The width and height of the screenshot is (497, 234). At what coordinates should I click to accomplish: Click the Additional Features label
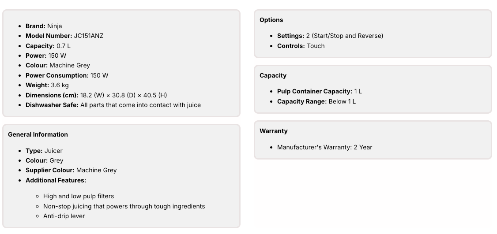click(x=56, y=180)
